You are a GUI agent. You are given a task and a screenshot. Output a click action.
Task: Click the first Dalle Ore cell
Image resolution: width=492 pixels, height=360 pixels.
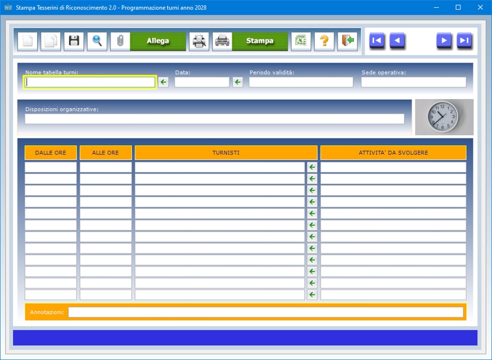point(51,167)
